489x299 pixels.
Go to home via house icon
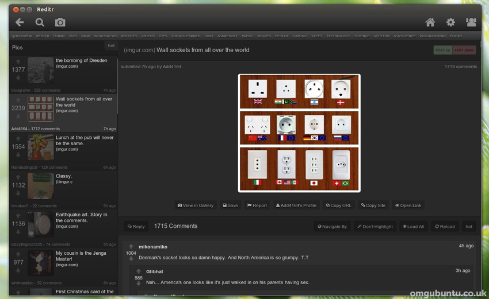point(430,22)
